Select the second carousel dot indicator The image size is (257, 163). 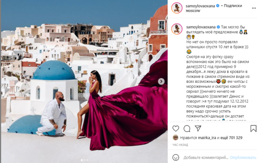[x=84, y=160]
